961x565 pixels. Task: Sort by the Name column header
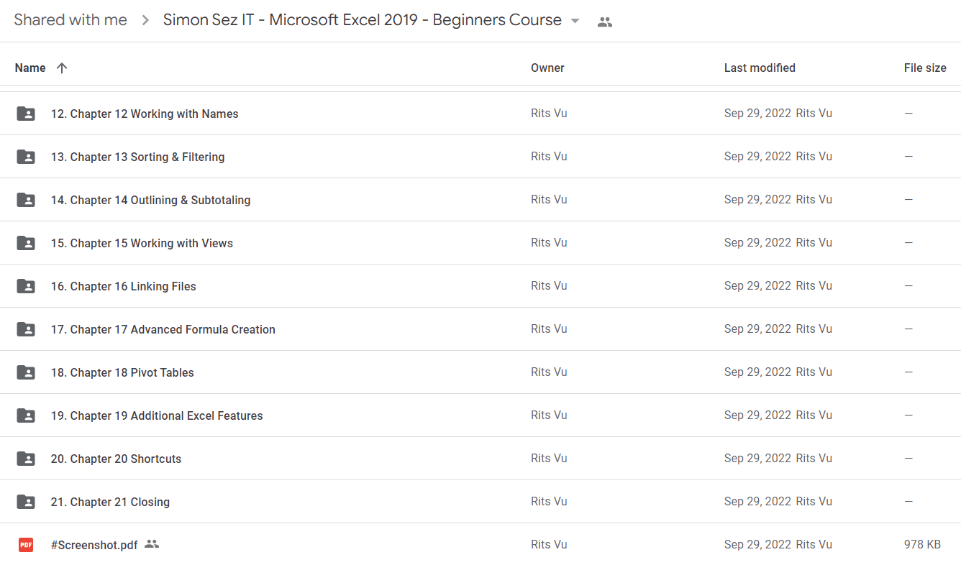[x=30, y=68]
